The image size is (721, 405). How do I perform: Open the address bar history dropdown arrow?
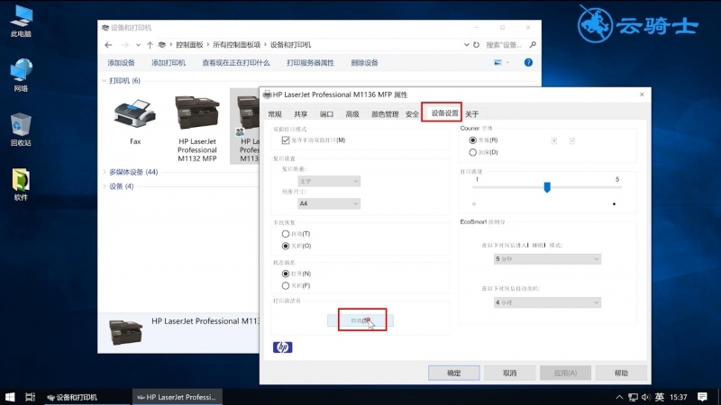466,45
